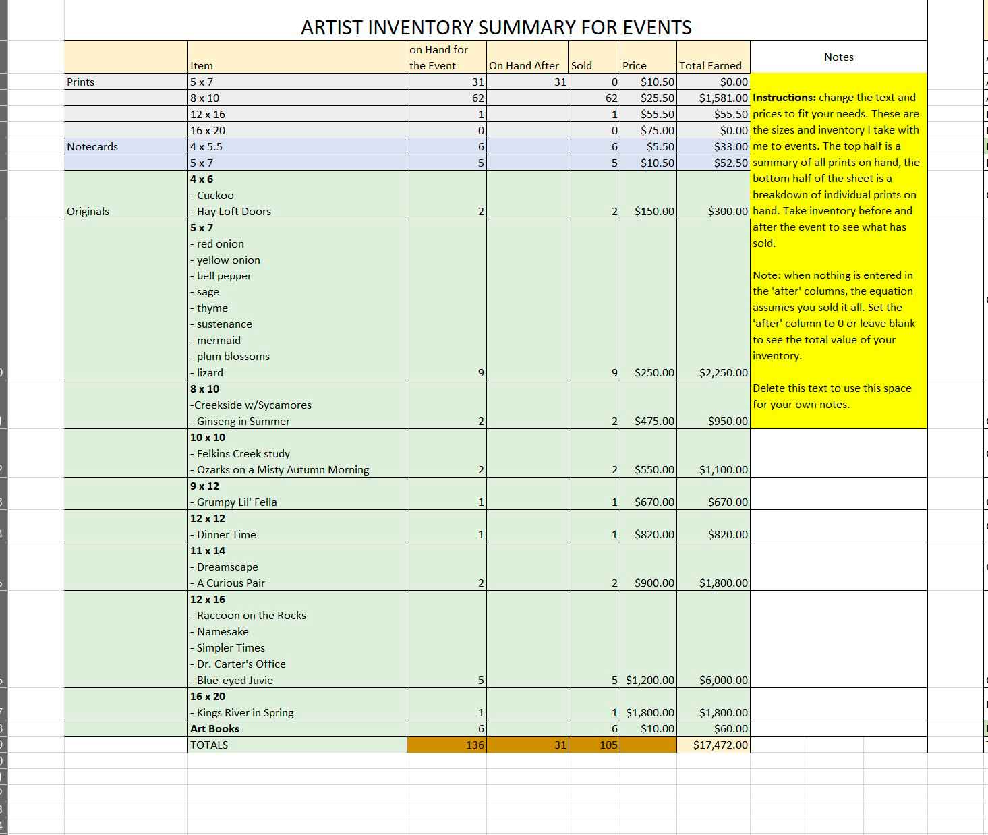Select the 'Ozarks on a Misty Autumn Morning' cell
The width and height of the screenshot is (988, 835).
pyautogui.click(x=283, y=469)
